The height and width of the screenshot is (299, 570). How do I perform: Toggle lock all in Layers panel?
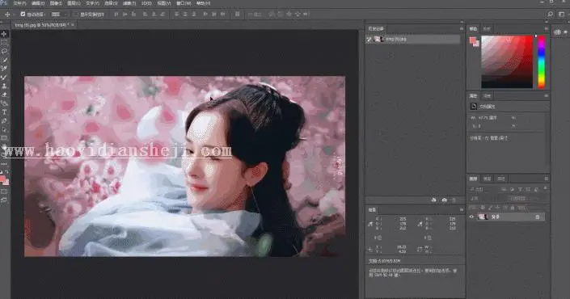(x=513, y=208)
